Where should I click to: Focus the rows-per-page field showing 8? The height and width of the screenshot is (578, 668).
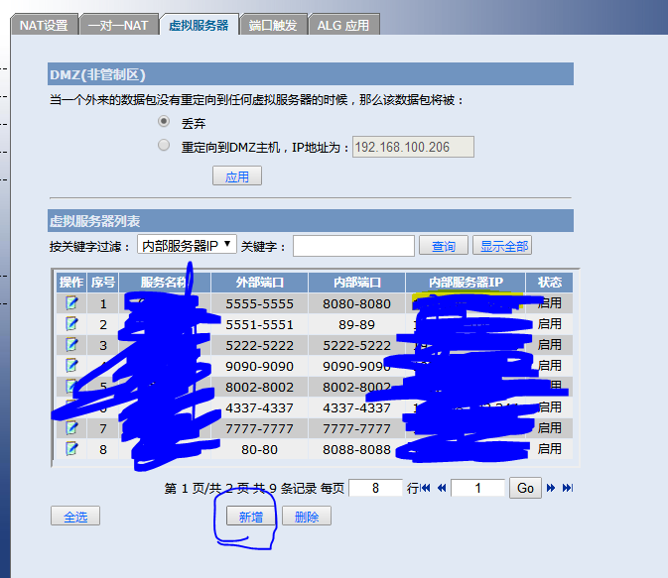pyautogui.click(x=375, y=488)
